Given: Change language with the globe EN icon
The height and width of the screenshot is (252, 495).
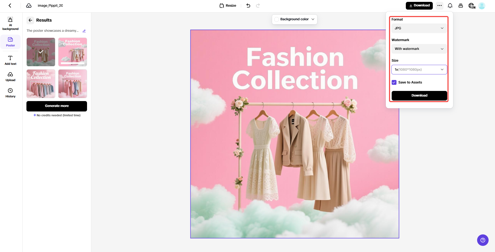Looking at the screenshot, I should pos(472,6).
